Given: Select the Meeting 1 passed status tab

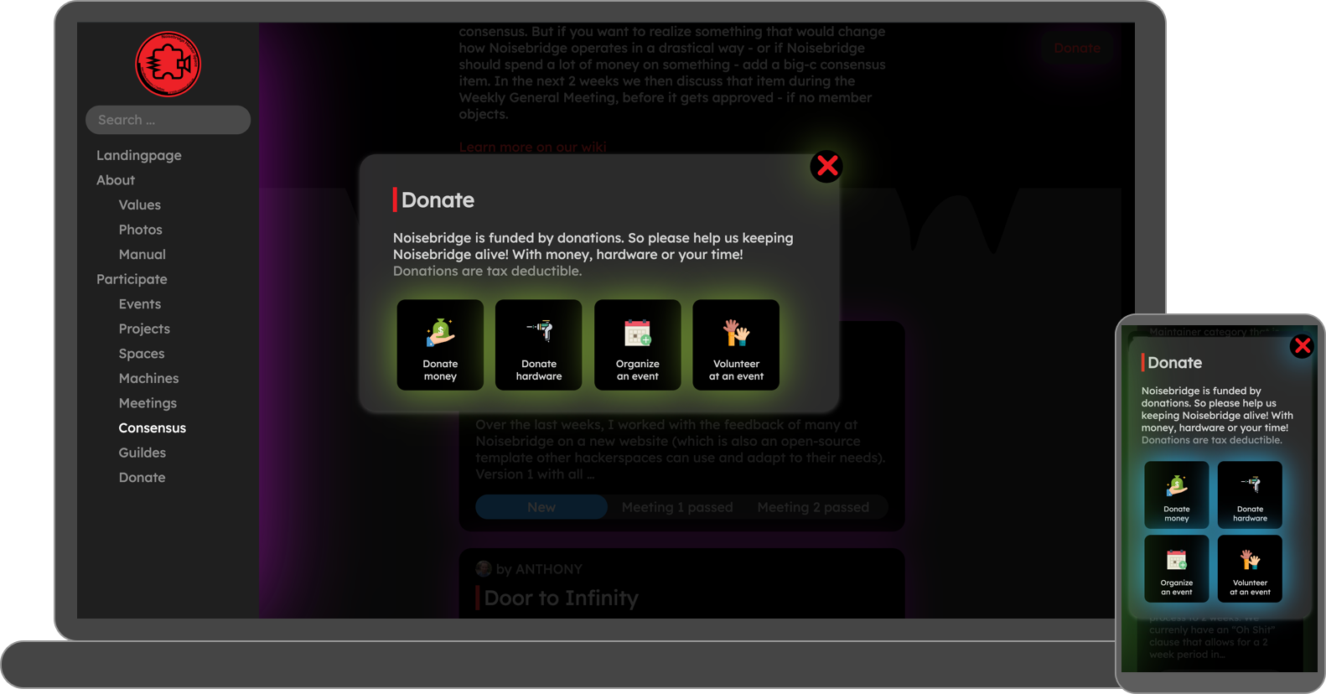Looking at the screenshot, I should pos(677,507).
